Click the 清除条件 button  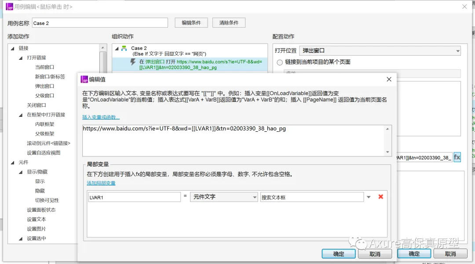[229, 23]
